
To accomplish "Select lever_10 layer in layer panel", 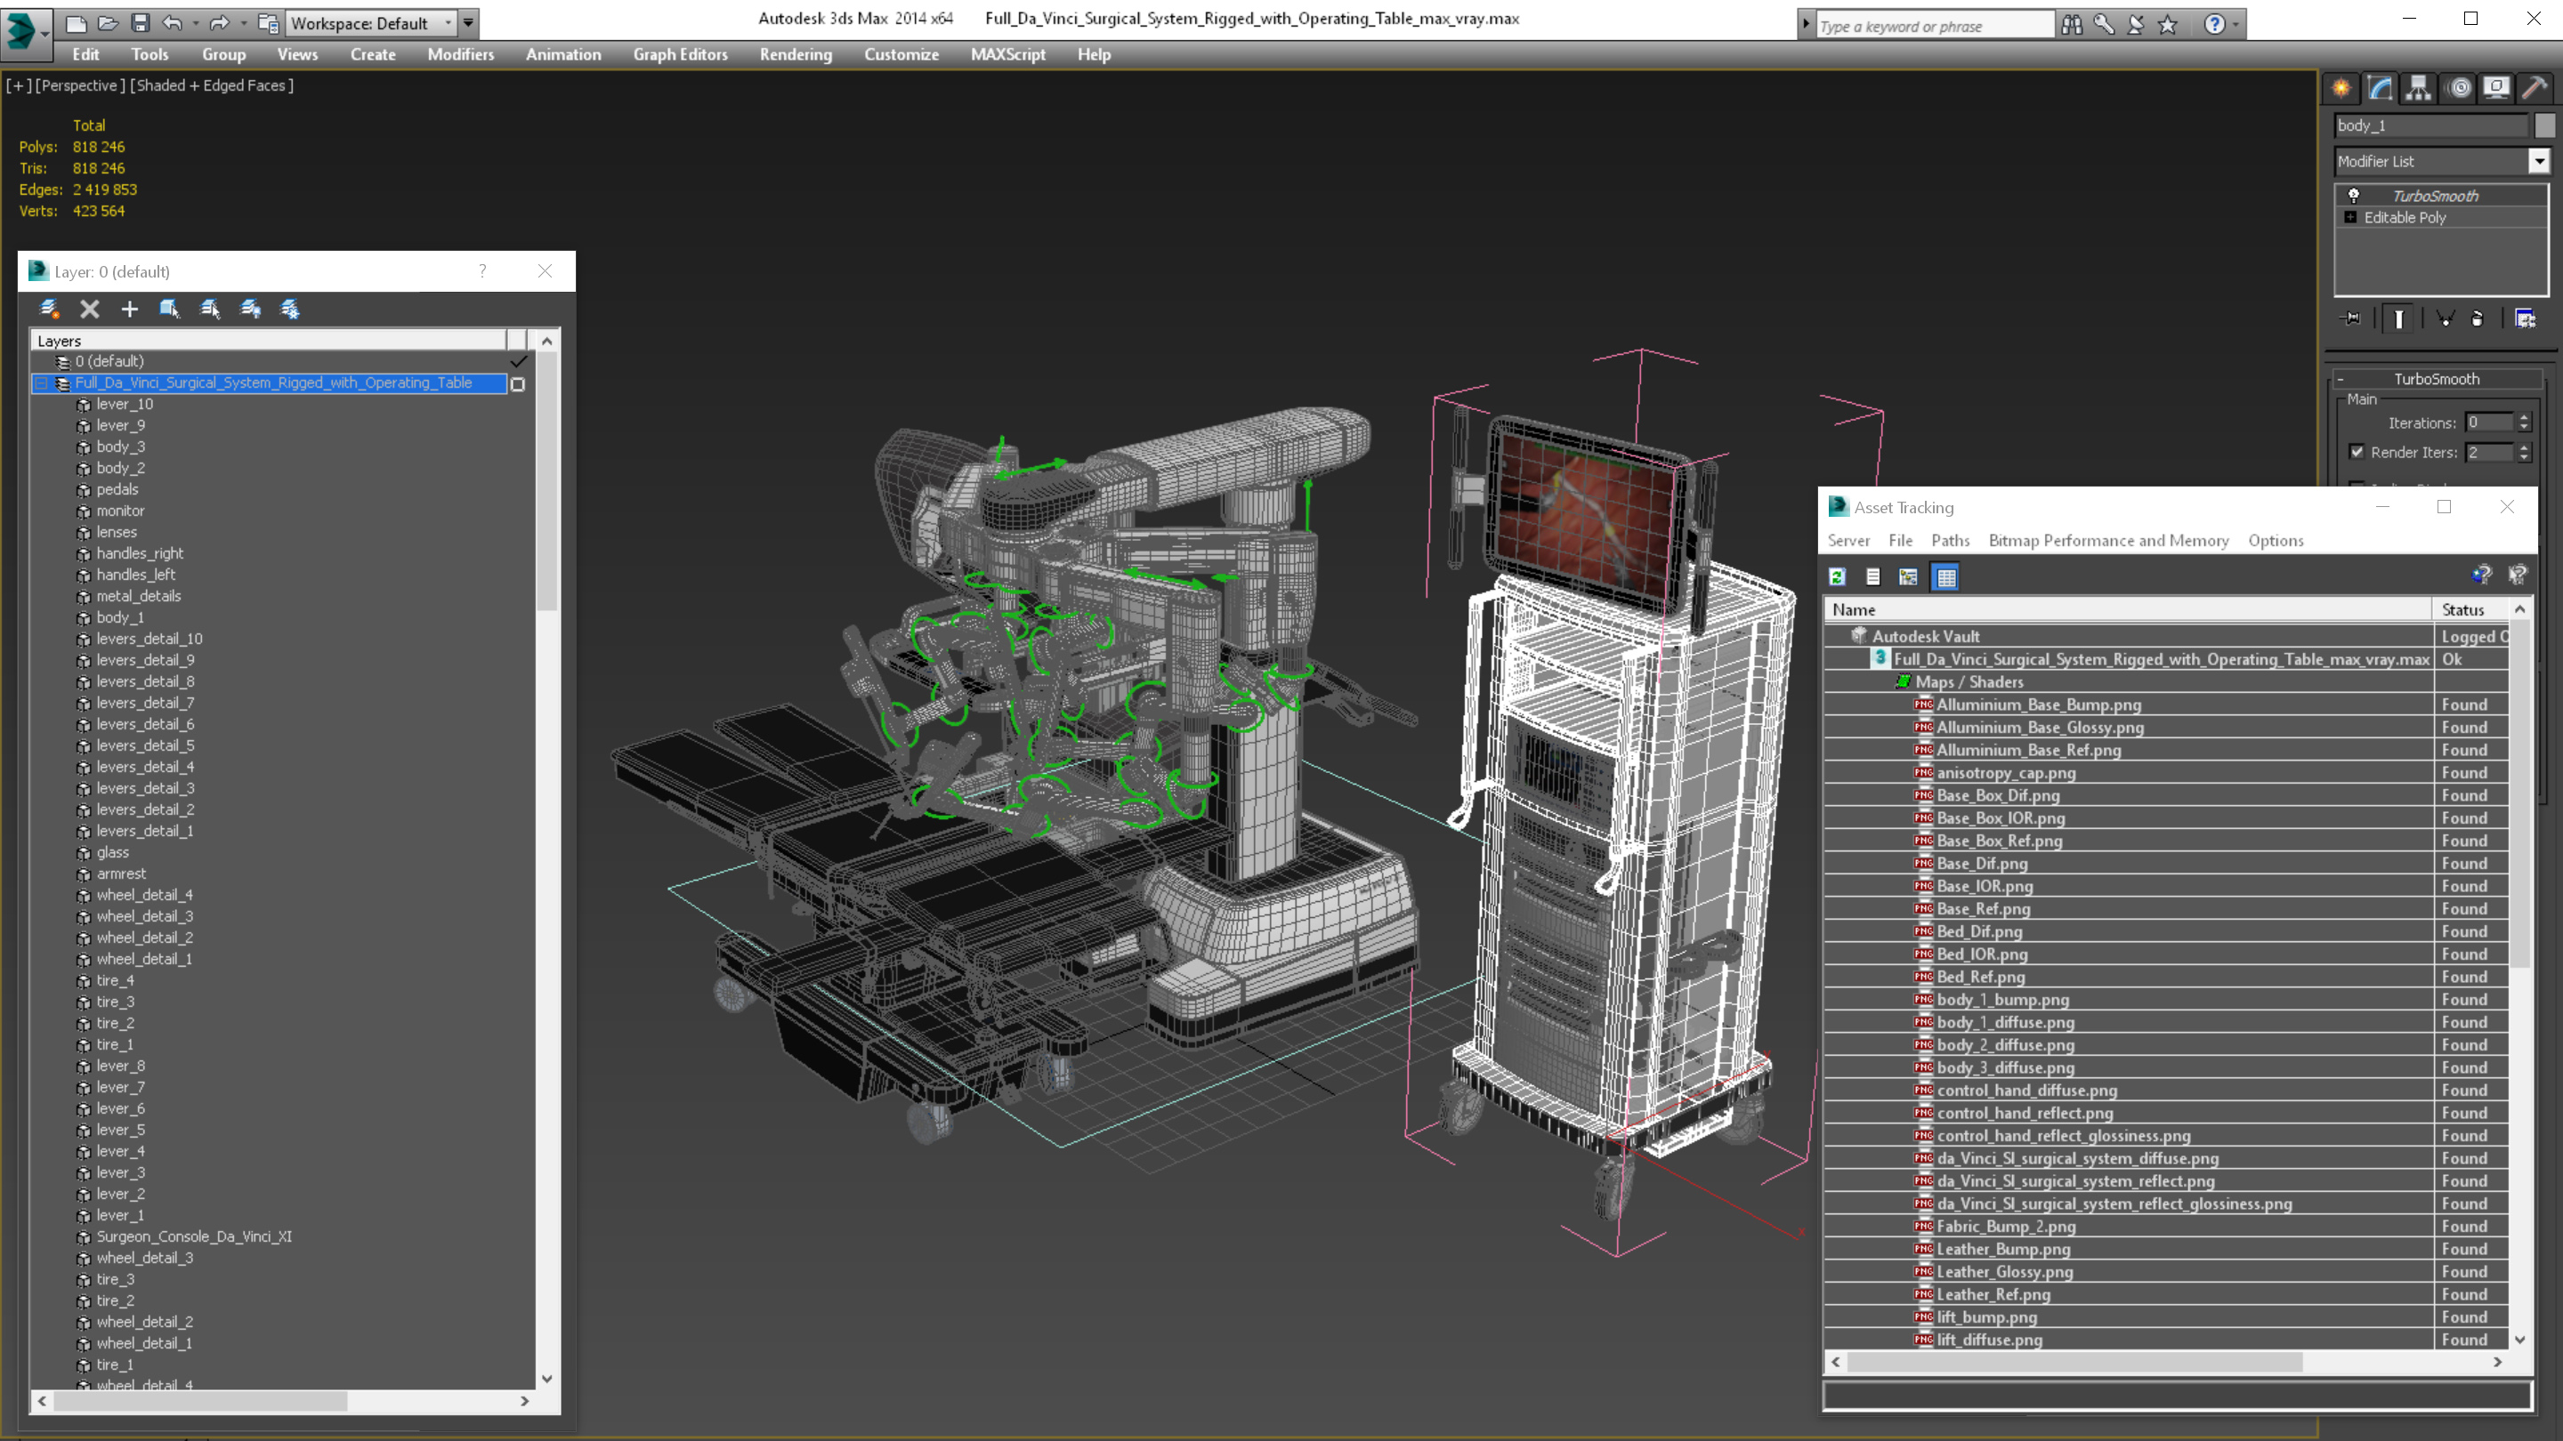I will [x=123, y=405].
